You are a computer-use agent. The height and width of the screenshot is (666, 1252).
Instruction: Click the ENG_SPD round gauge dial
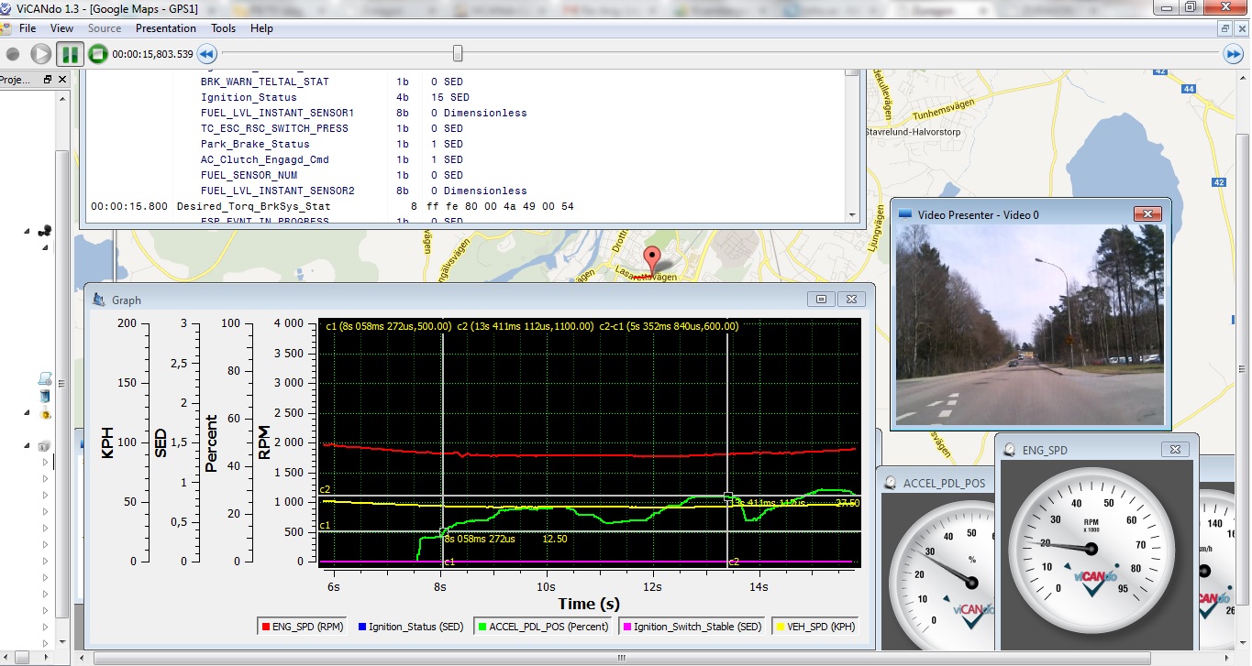tap(1091, 549)
